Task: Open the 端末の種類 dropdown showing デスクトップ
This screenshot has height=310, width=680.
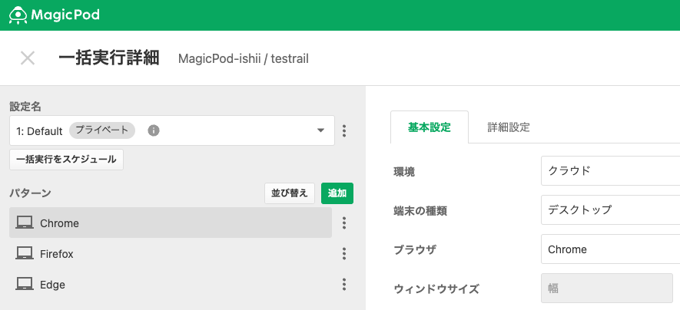Action: click(610, 210)
